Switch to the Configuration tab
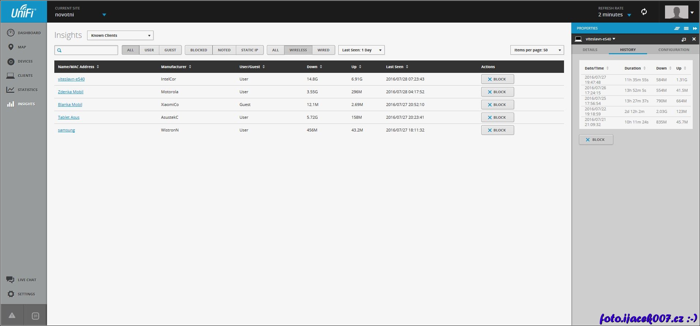 [x=673, y=50]
